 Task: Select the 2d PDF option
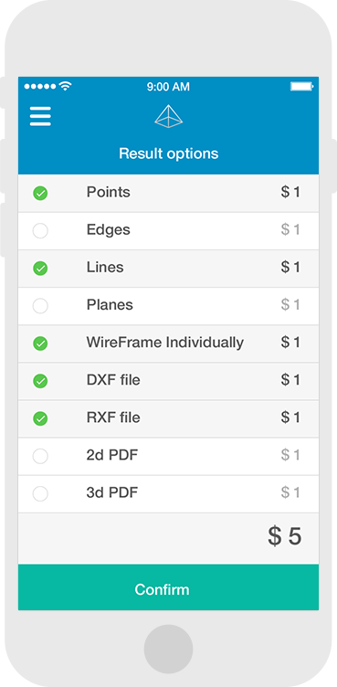pos(40,457)
